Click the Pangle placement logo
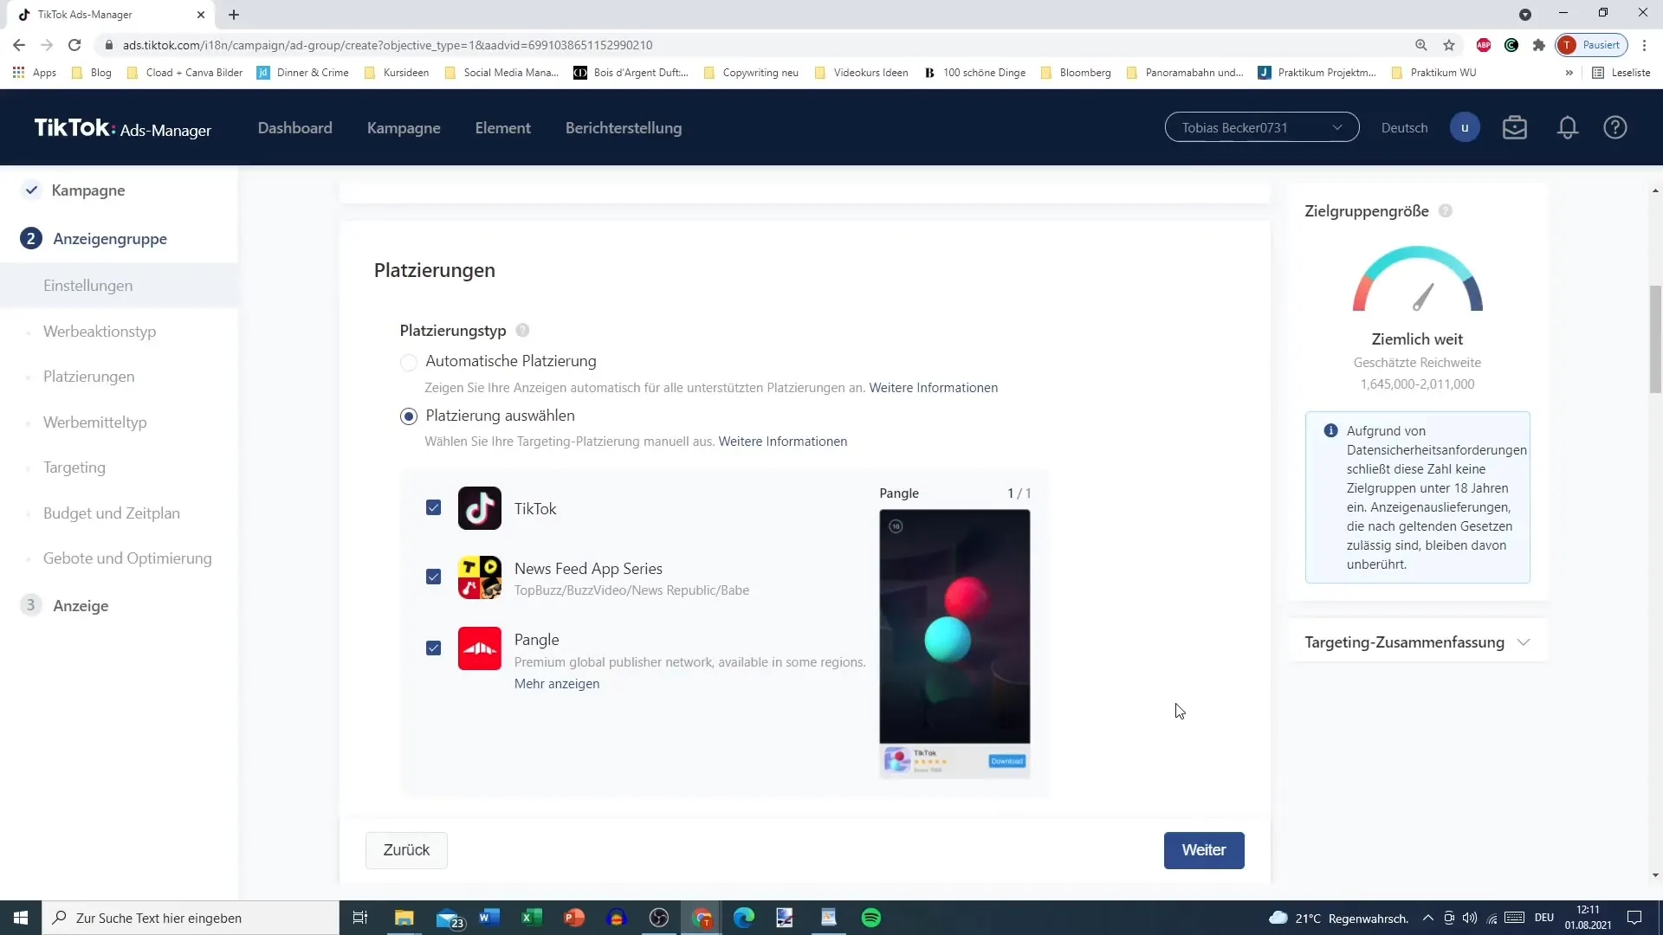Image resolution: width=1663 pixels, height=935 pixels. pyautogui.click(x=480, y=648)
